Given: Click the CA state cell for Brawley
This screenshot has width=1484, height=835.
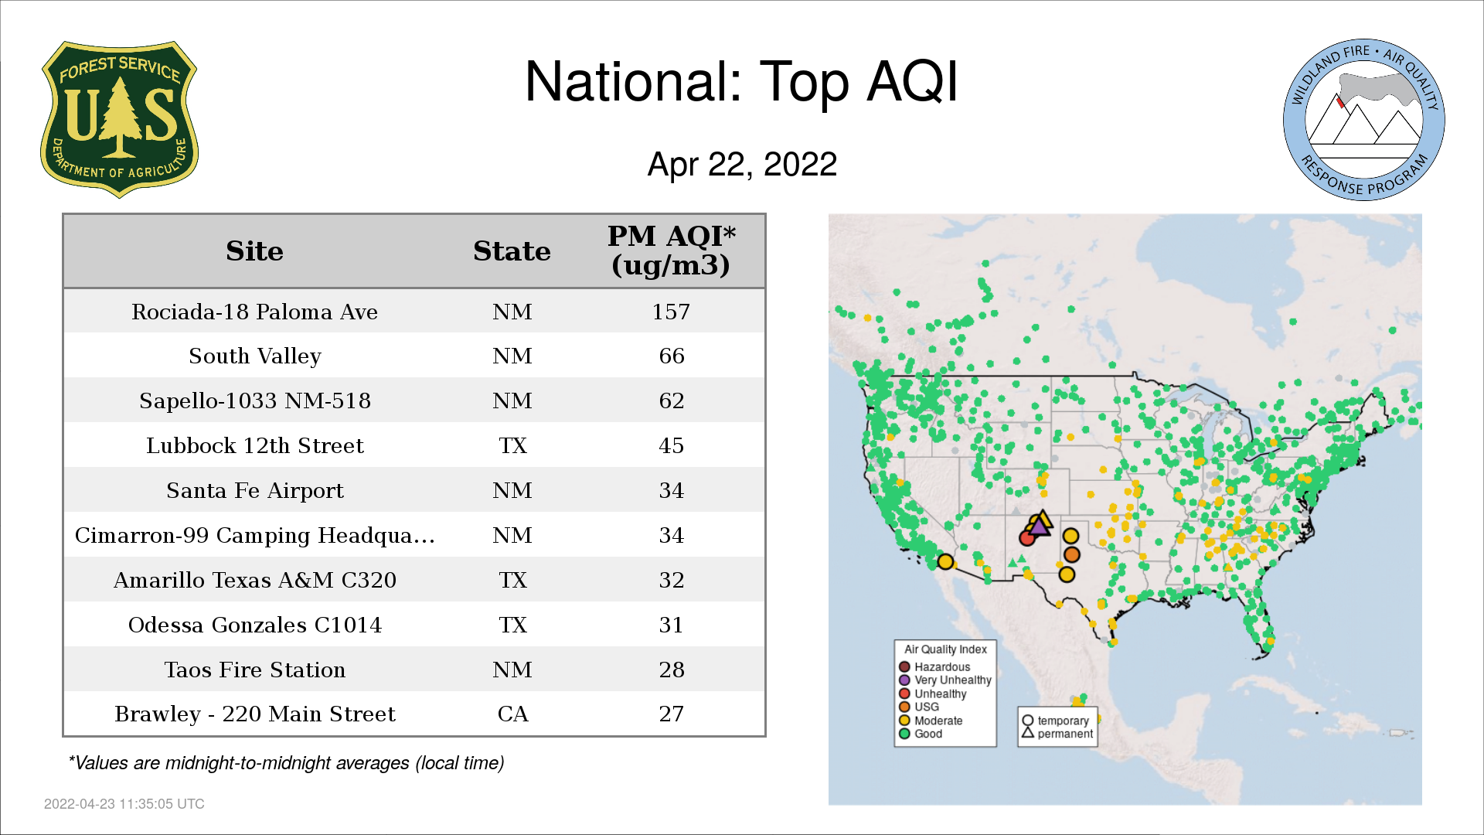Looking at the screenshot, I should pos(512,714).
